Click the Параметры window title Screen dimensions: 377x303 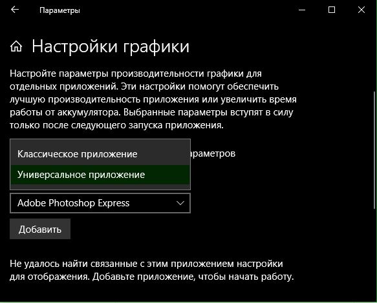[59, 10]
